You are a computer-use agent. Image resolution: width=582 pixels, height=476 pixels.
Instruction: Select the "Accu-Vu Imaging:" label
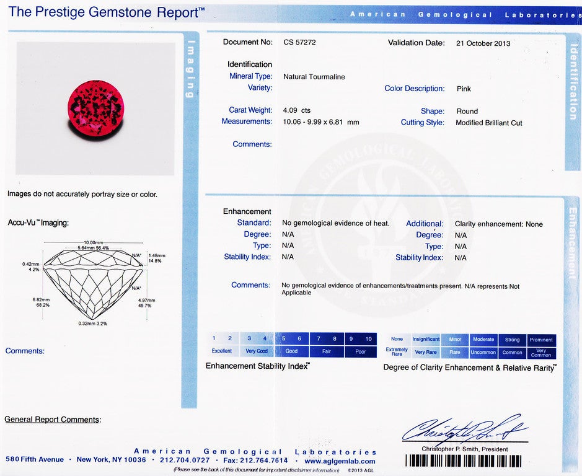38,223
